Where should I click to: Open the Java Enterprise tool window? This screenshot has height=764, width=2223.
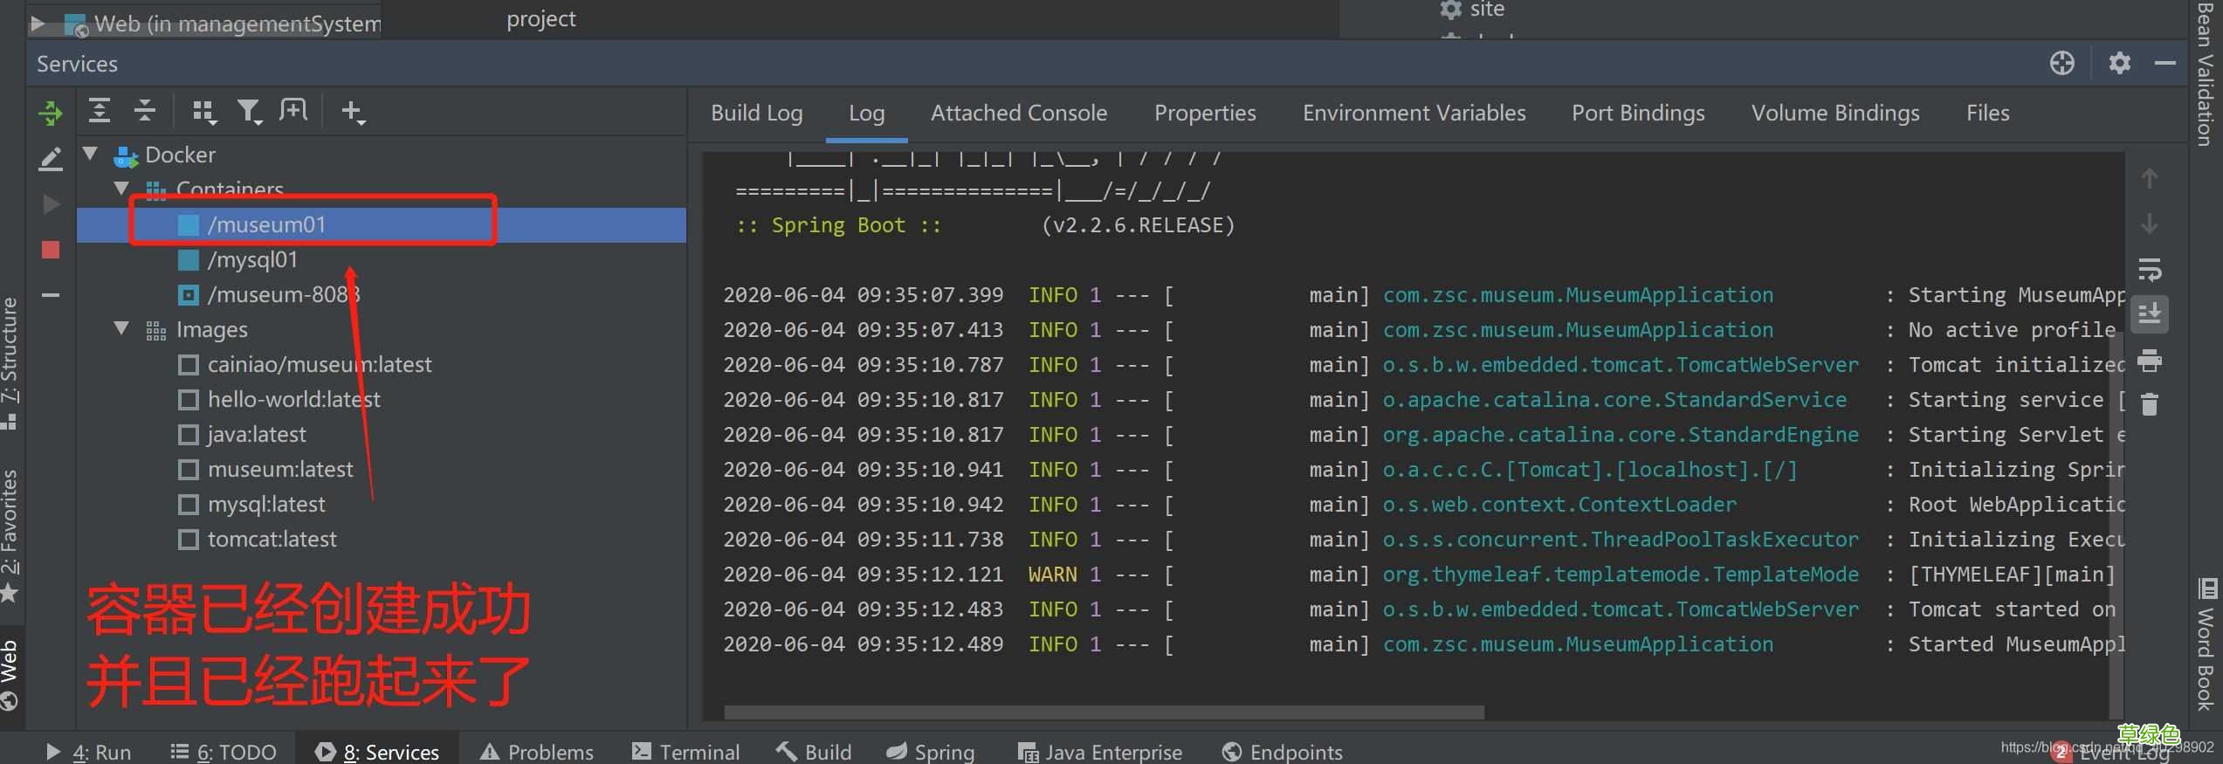point(1099,752)
